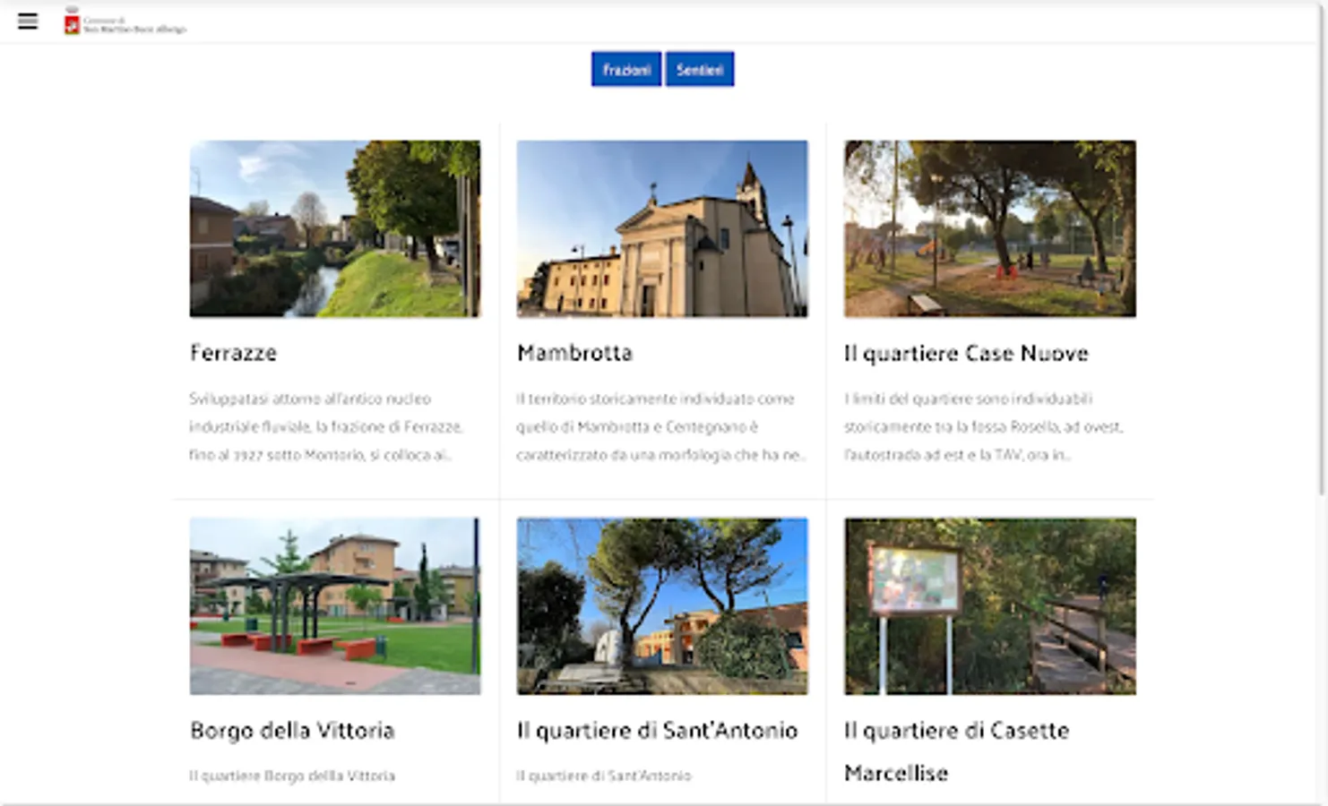The height and width of the screenshot is (806, 1328).
Task: Open the Casette Marcellise photo
Action: [x=990, y=606]
